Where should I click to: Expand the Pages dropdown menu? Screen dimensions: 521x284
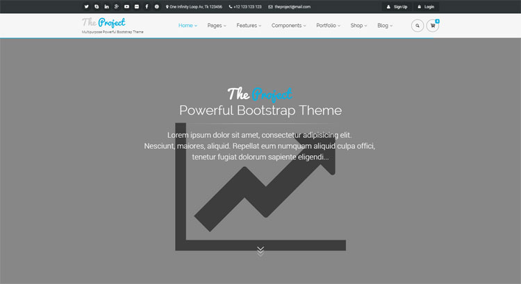point(217,26)
